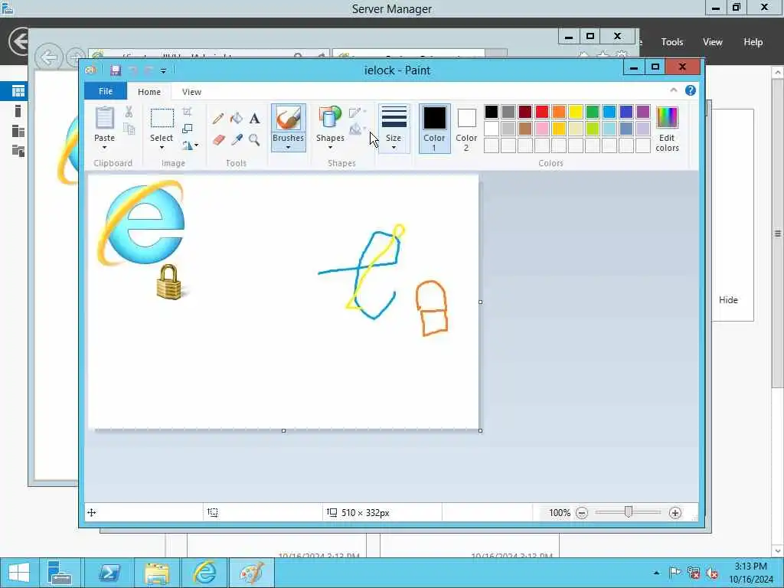Click the Zoom out minus button
Viewport: 784px width, 588px height.
click(582, 512)
